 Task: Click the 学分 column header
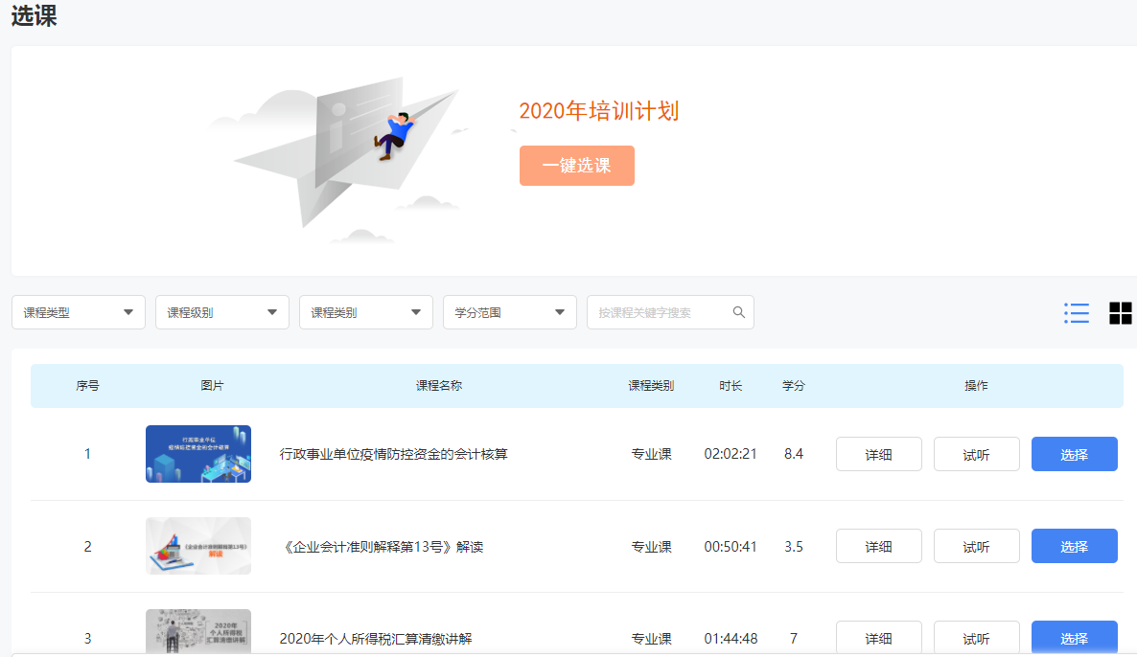coord(793,385)
